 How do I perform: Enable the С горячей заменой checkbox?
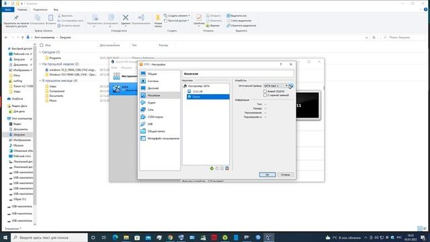pos(265,95)
